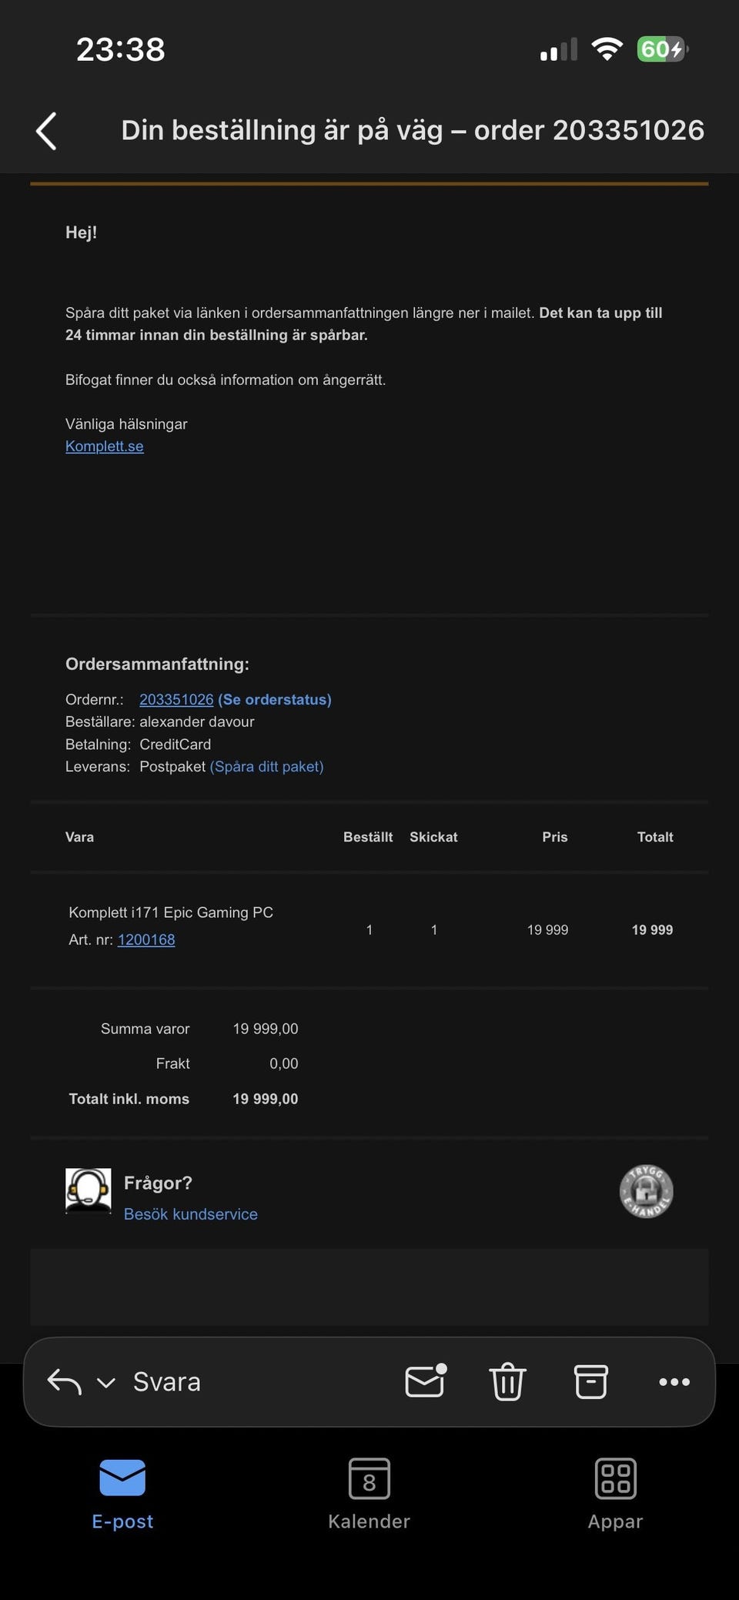Tap the email subject title with order 203351026
Screen dimensions: 739x1600
click(413, 130)
